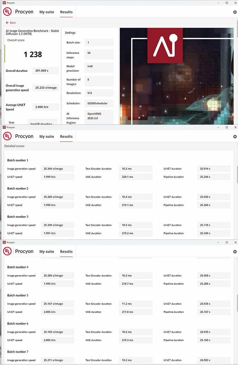Image resolution: width=238 pixels, height=365 pixels.
Task: Click the red back arrow icon
Action: coord(7,22)
